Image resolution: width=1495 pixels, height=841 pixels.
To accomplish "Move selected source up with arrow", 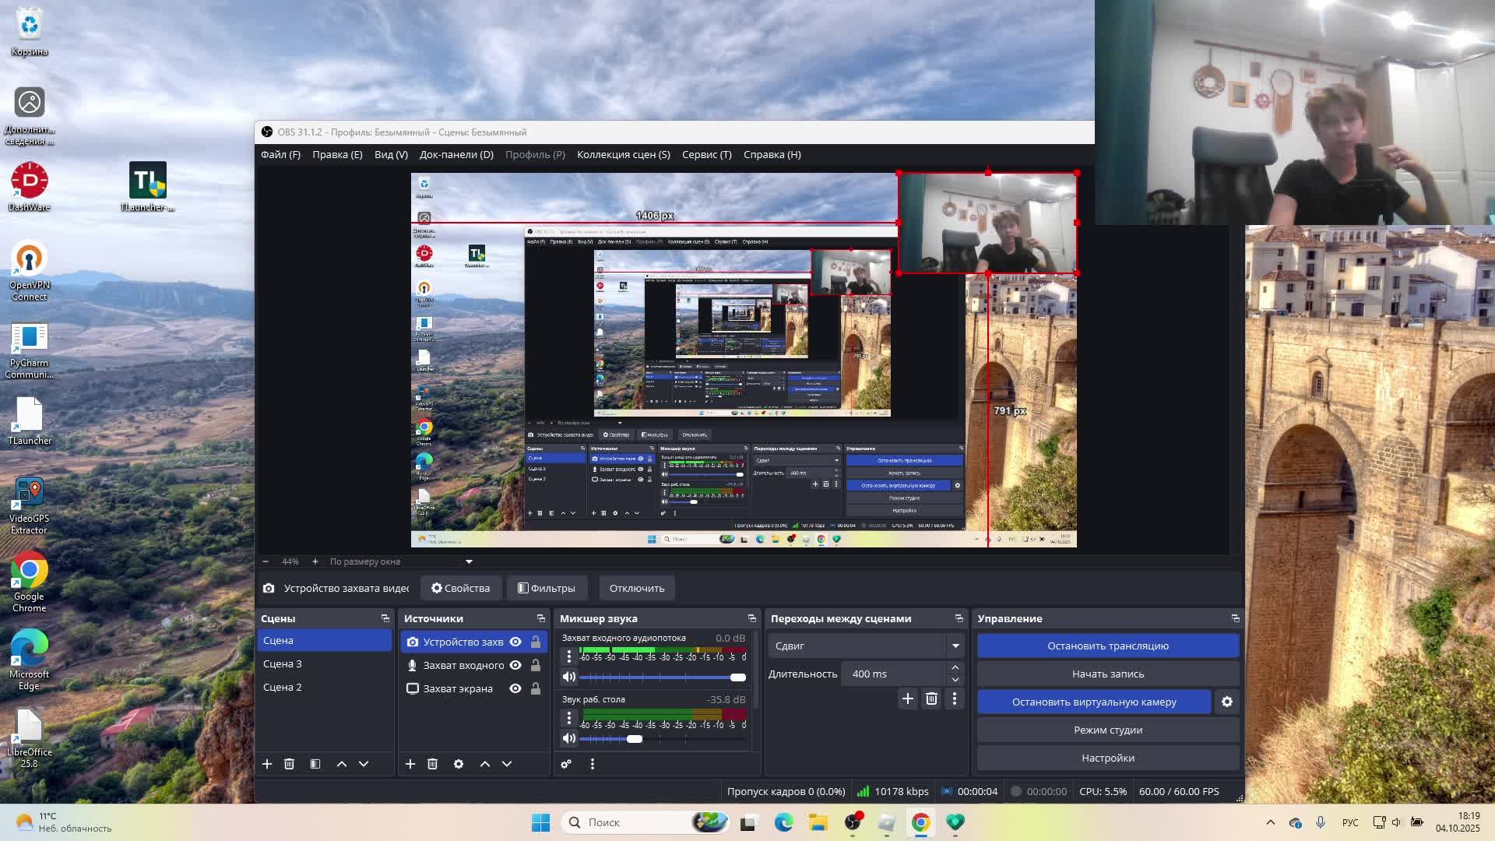I will 484,764.
